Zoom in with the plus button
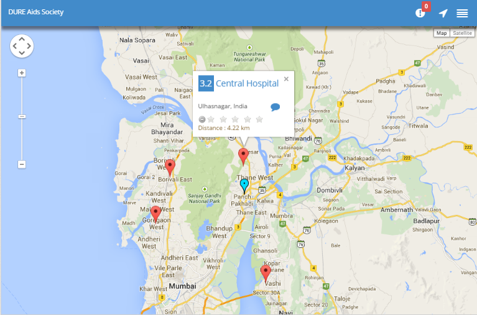Screen dimensions: 477x315 (x=22, y=73)
